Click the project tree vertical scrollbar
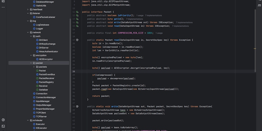Viewport: 262px width, 131px height. pos(70,65)
